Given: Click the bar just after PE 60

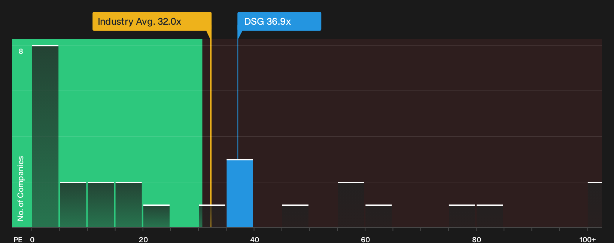Looking at the screenshot, I should pos(379,216).
